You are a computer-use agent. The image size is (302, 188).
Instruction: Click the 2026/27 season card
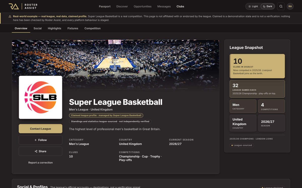tap(272, 123)
